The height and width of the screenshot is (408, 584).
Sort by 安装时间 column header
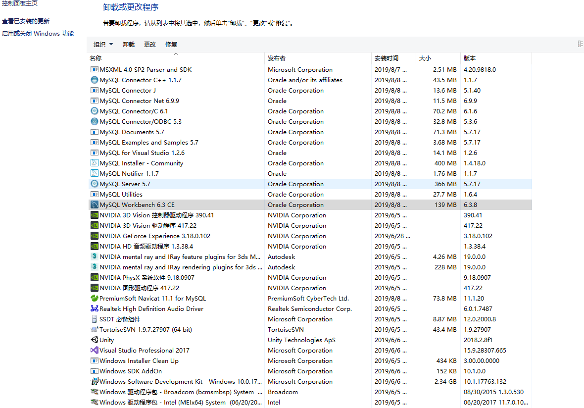click(393, 58)
